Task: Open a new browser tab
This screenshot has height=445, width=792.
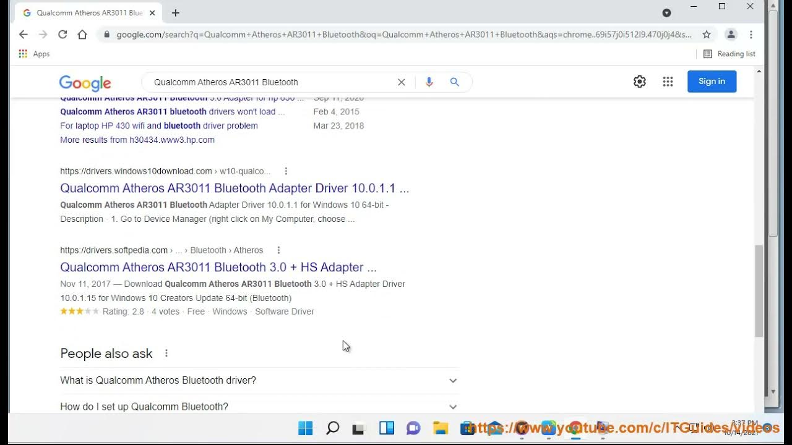Action: 176,12
